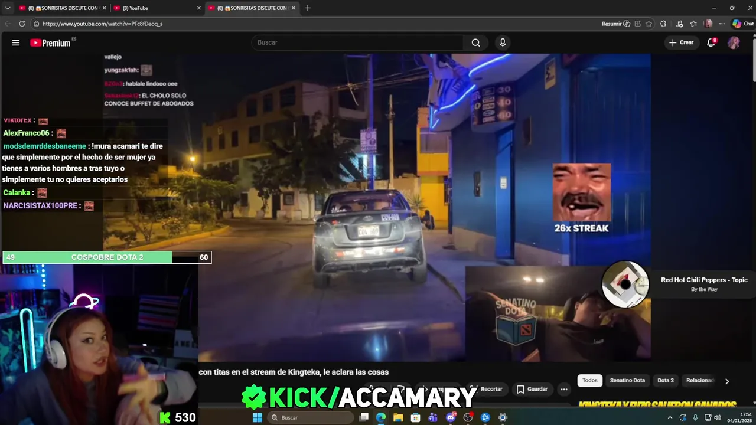
Task: Open the volume speaker tray icon
Action: 718,417
